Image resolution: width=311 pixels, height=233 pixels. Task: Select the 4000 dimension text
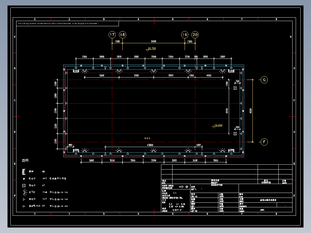point(209,75)
